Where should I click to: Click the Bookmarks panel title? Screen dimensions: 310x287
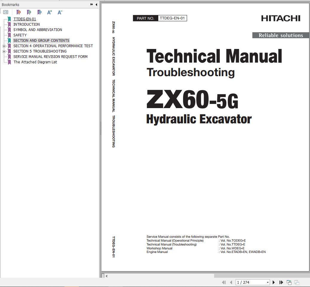[10, 4]
